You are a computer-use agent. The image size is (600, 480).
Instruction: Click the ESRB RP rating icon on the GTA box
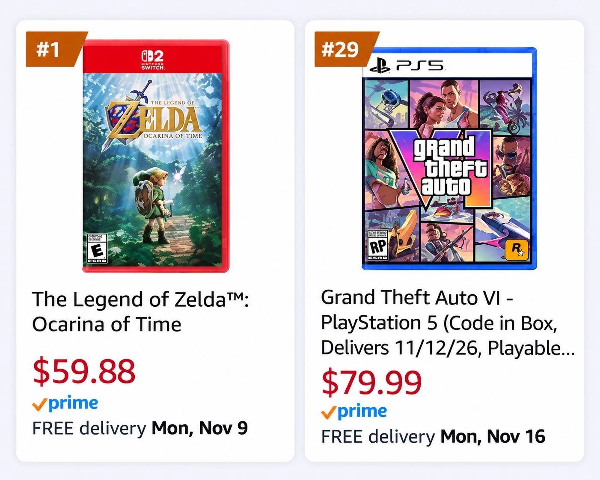tap(377, 245)
